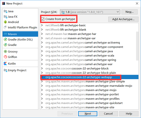This screenshot has width=141, height=118.
Task: Expand camel-archetype-scala node
Action: tap(42, 55)
